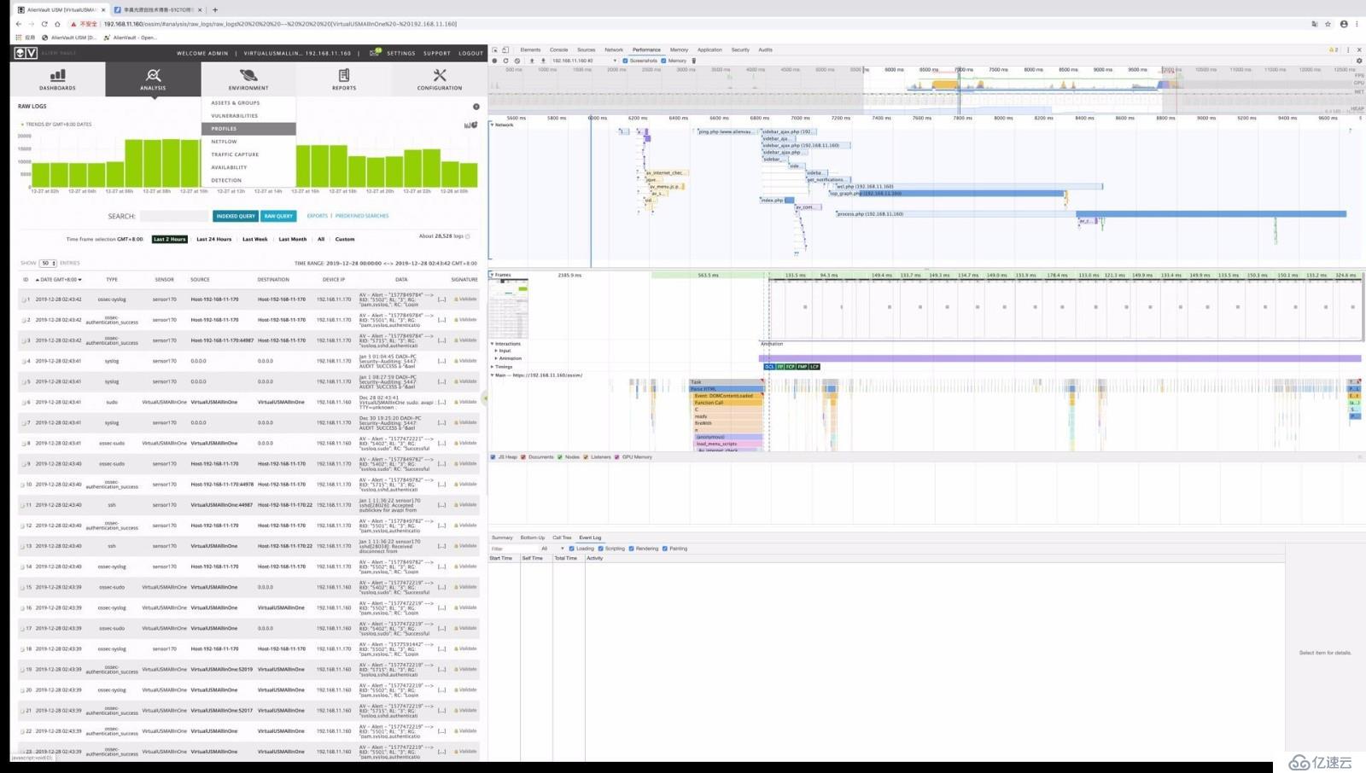Bookmark this page with the star icon
Viewport: 1366px width, 773px height.
(1328, 24)
